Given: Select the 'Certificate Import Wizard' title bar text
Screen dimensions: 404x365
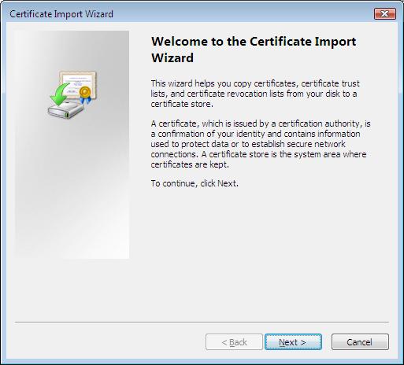Looking at the screenshot, I should click(61, 14).
